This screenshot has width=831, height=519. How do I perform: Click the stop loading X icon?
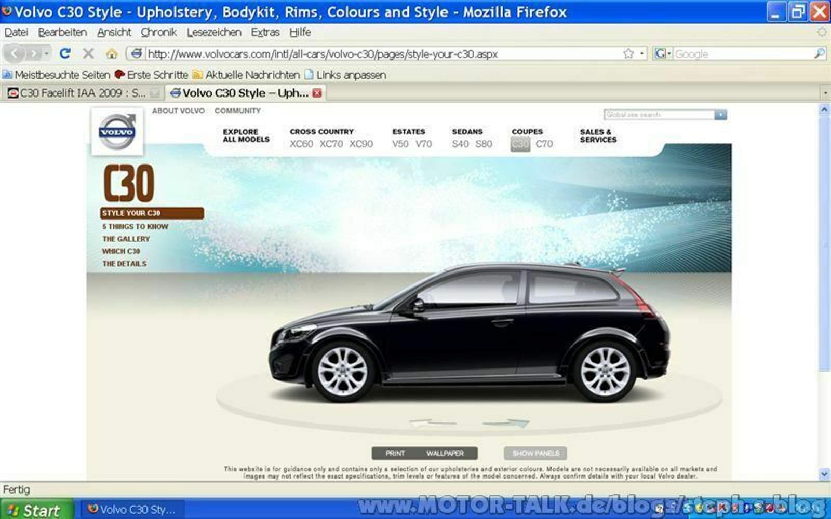pyautogui.click(x=88, y=53)
